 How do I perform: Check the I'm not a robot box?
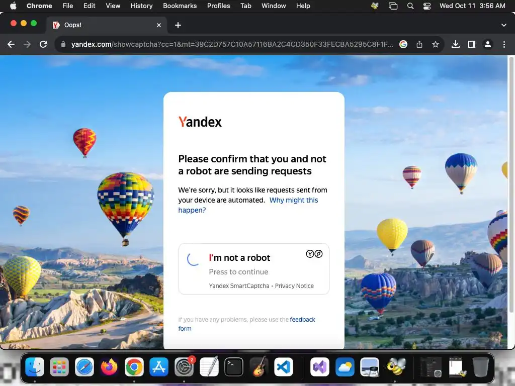point(193,259)
